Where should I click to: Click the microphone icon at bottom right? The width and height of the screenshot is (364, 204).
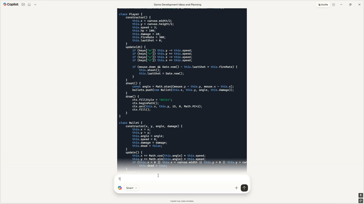[361, 195]
